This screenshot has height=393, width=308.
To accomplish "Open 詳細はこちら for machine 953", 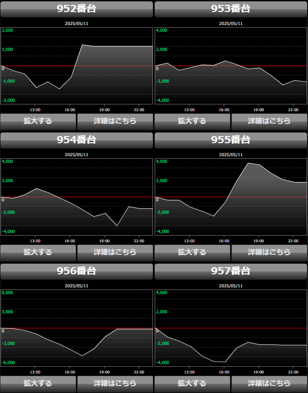I will tap(269, 122).
